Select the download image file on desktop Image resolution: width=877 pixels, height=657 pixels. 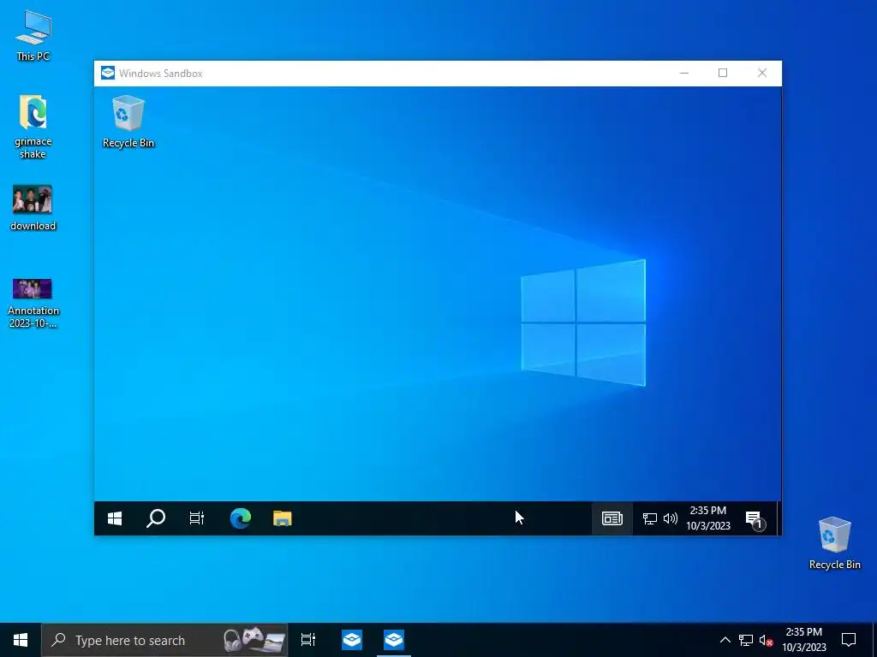33,208
